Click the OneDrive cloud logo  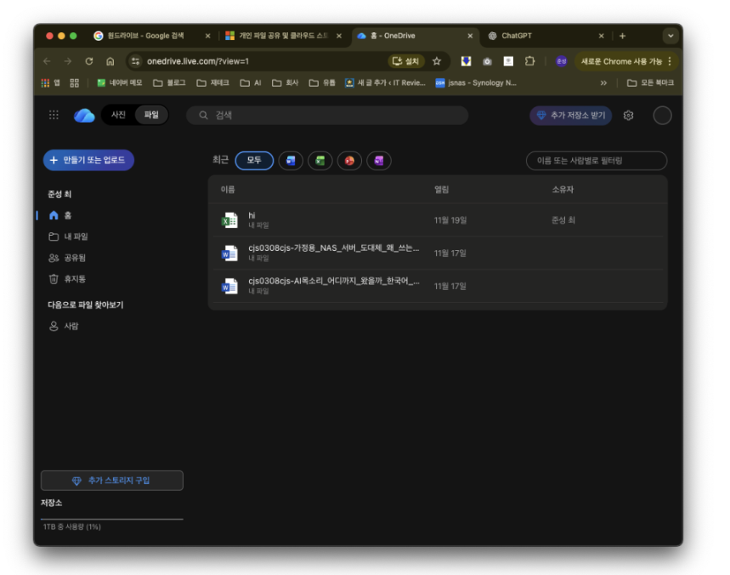click(84, 116)
